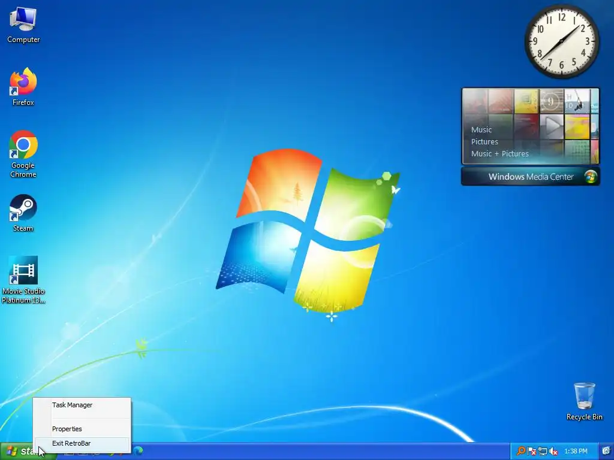This screenshot has width=614, height=460.
Task: Select the Movie Studio Platinum shortcut
Action: 23,280
